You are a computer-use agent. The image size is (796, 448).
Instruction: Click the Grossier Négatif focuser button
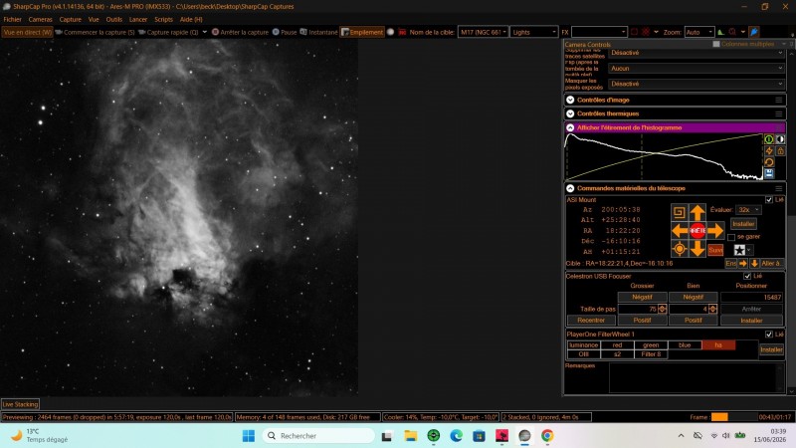642,297
